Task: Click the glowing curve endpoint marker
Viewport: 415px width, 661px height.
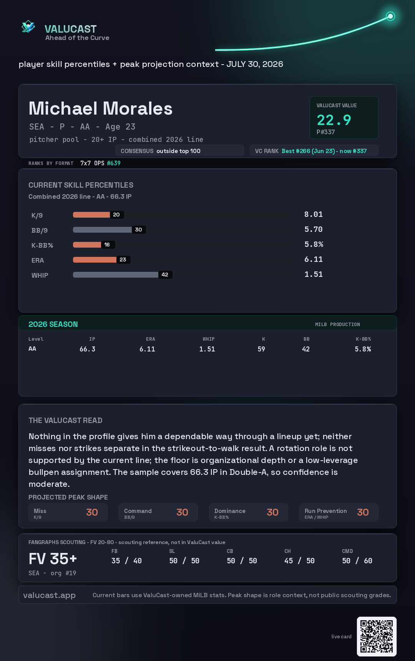Action: point(390,16)
